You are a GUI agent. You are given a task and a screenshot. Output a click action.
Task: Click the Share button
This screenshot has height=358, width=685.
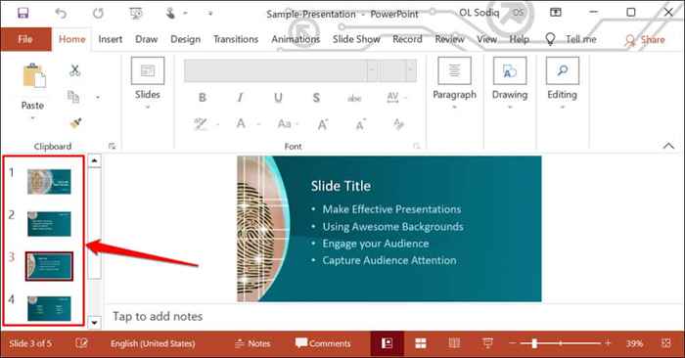(645, 40)
